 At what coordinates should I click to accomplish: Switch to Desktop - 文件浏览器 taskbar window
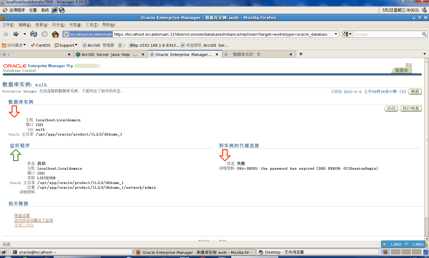(318, 252)
